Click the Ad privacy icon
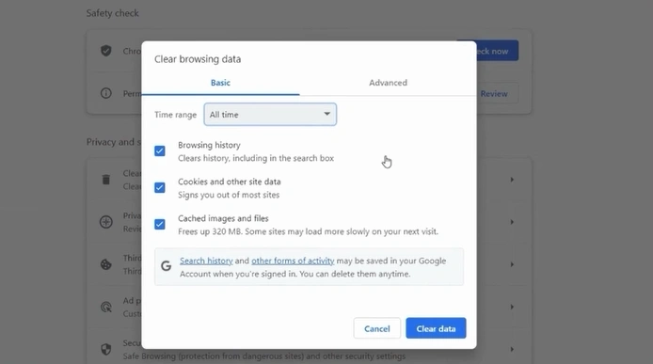The image size is (653, 364). [106, 307]
